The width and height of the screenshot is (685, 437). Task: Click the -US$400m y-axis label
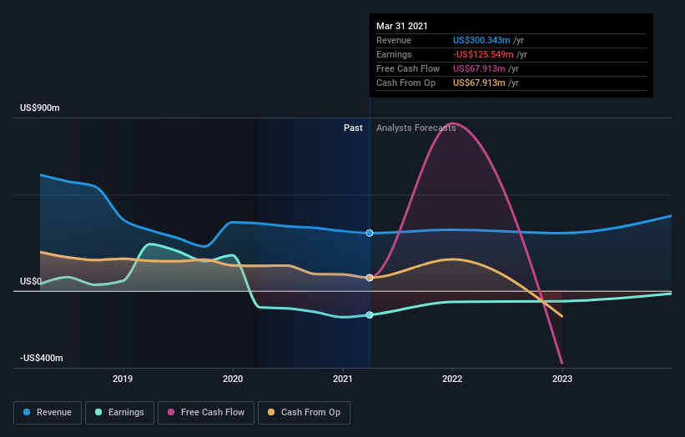tap(42, 358)
